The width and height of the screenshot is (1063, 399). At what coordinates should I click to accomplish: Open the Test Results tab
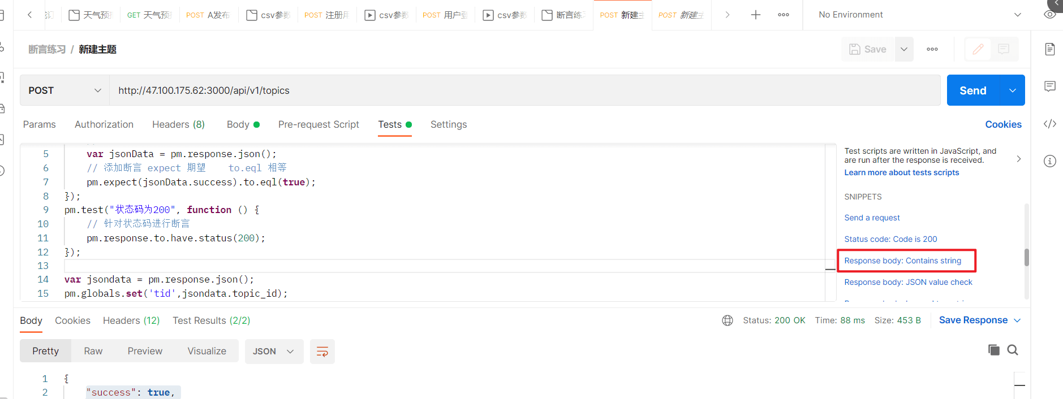click(212, 320)
